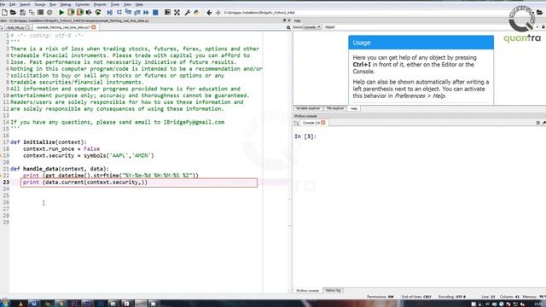
Task: Click the Save all files icon
Action: click(32, 13)
